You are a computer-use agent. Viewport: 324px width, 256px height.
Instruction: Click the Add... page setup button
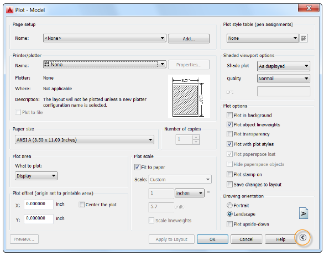(189, 39)
